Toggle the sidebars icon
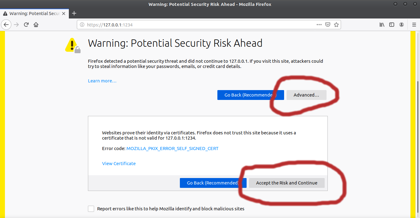Viewport: 420px width, 218px height. [392, 25]
